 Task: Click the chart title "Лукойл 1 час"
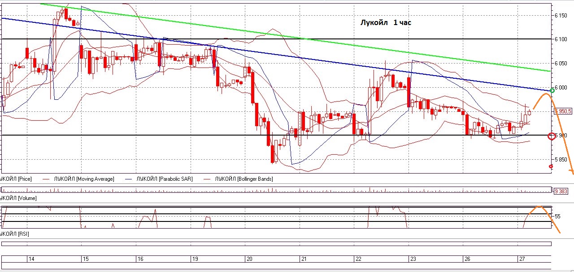point(386,22)
